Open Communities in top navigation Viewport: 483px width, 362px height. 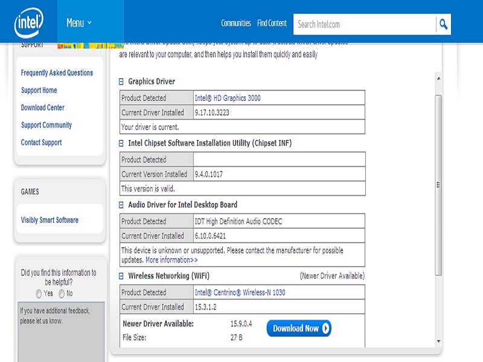tap(235, 24)
